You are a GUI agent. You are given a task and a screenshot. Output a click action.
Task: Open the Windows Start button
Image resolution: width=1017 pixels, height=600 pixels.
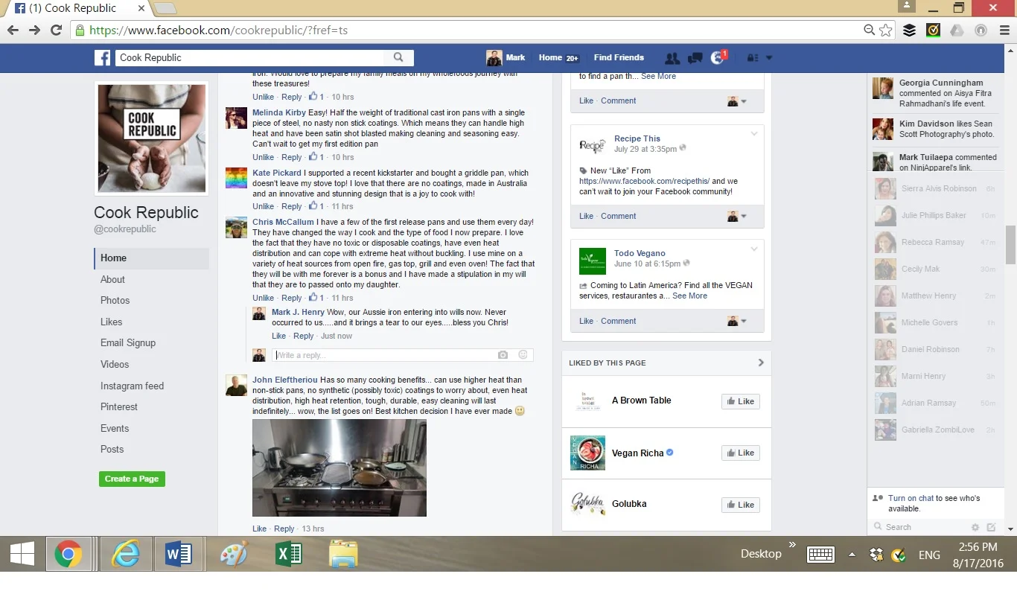(22, 555)
